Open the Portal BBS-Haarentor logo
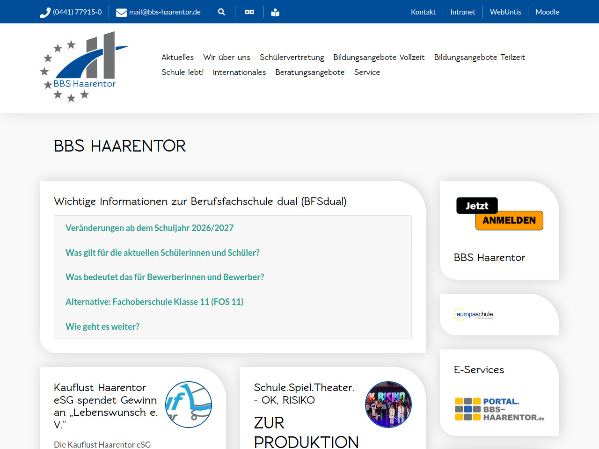The height and width of the screenshot is (449, 599). [x=499, y=409]
